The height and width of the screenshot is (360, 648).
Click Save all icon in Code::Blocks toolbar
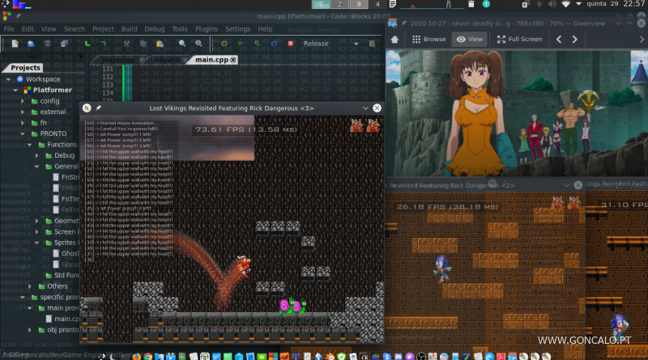coord(64,44)
